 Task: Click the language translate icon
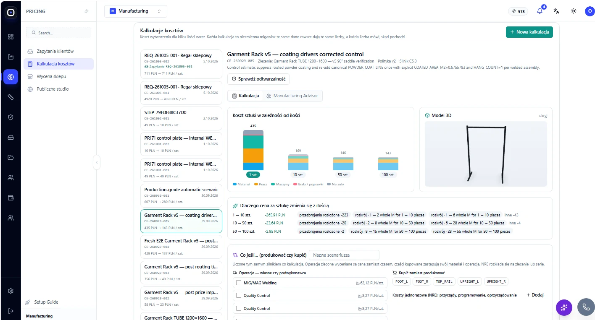pos(556,11)
